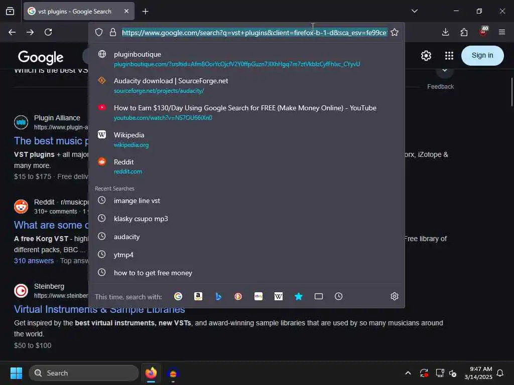Image resolution: width=514 pixels, height=385 pixels.
Task: Select the Reddit suggestion
Action: [x=246, y=166]
